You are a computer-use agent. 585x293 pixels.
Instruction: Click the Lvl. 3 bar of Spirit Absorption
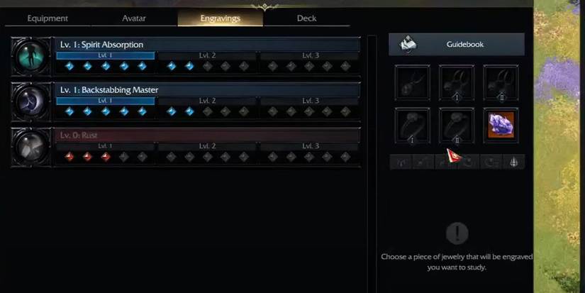click(x=310, y=55)
